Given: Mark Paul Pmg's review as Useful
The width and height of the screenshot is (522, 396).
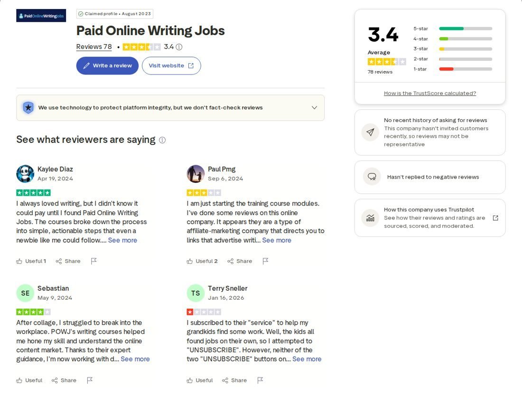Looking at the screenshot, I should point(202,261).
